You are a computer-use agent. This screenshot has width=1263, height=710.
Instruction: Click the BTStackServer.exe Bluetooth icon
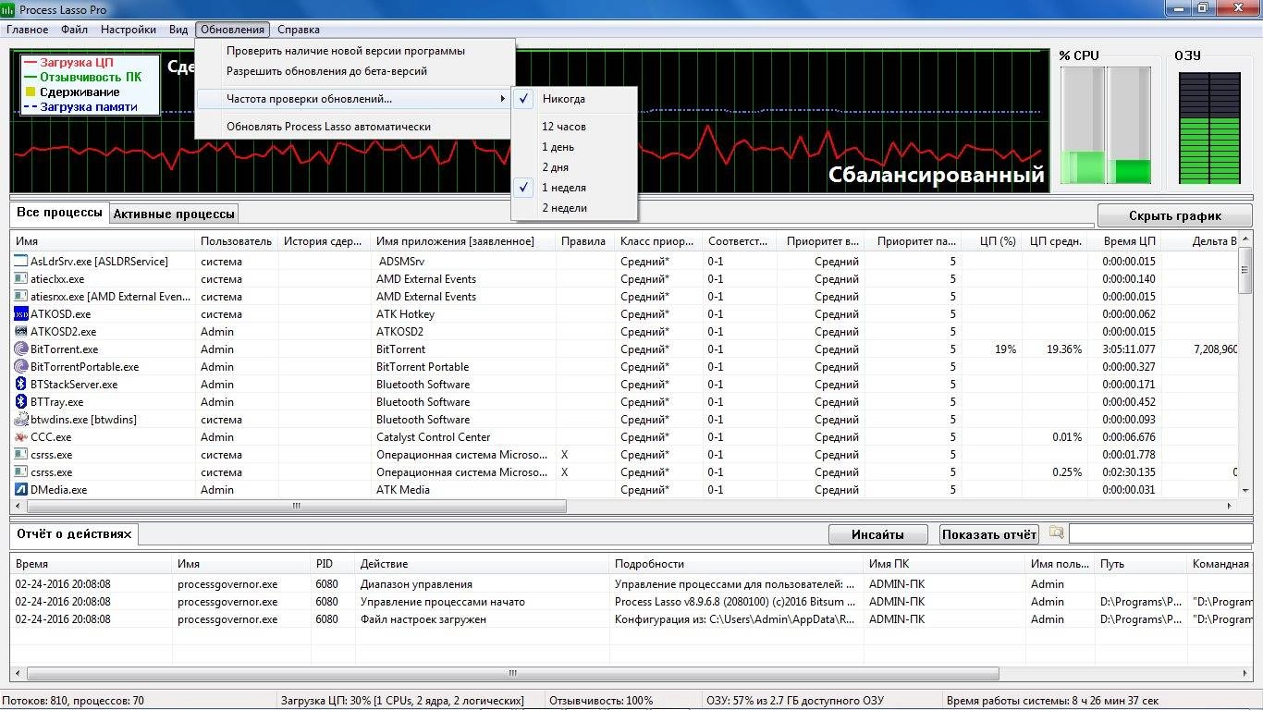(21, 385)
